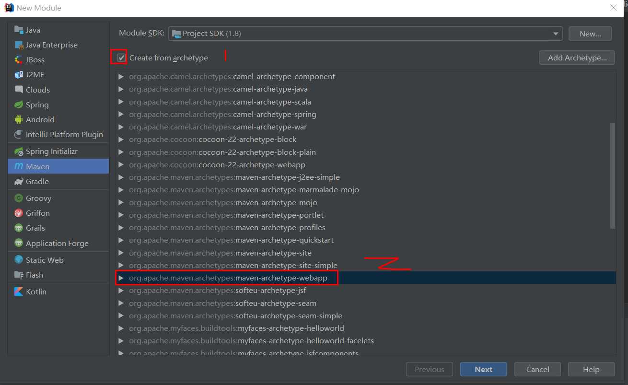The height and width of the screenshot is (385, 628).
Task: Click the Clouds icon
Action: pos(19,90)
